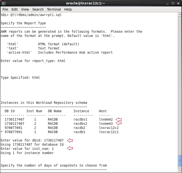Open the Help menu

coord(68,9)
